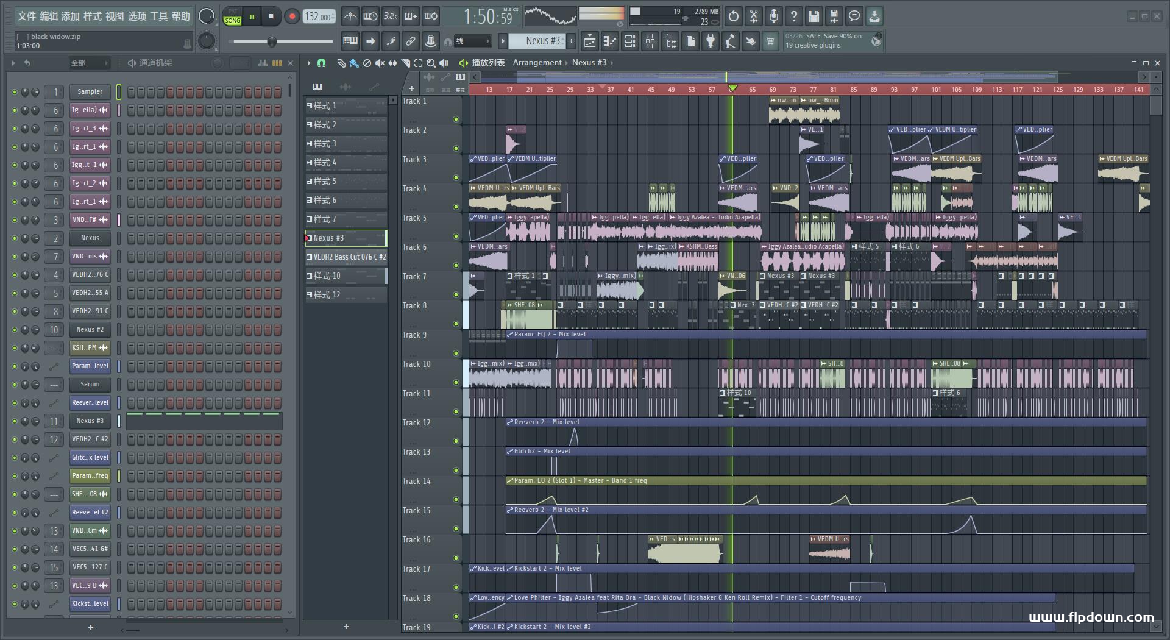1170x640 pixels.
Task: Toggle overdub recording mode icon
Action: click(411, 16)
